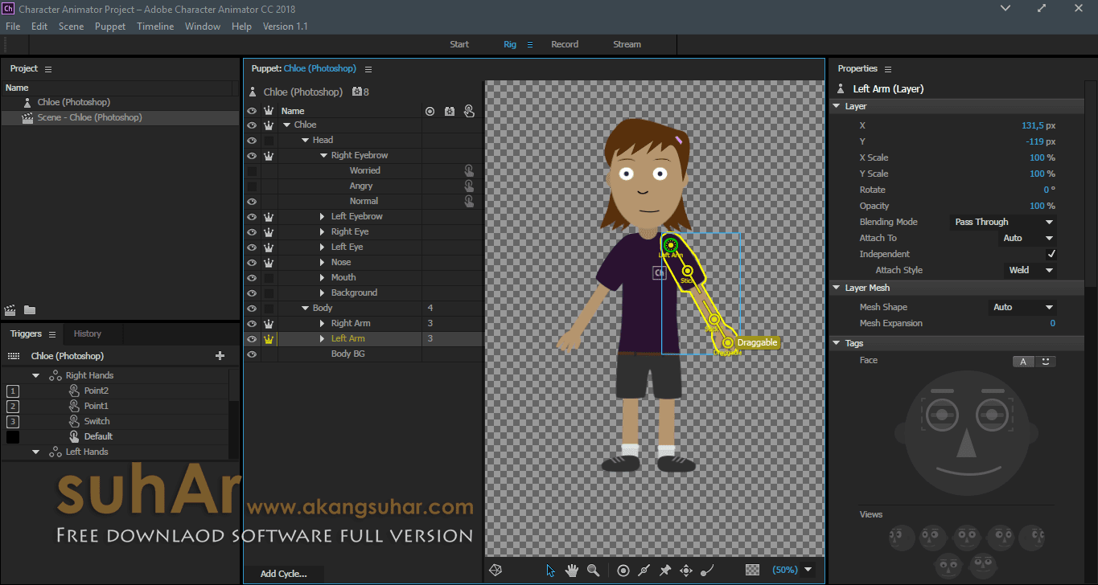This screenshot has height=585, width=1098.
Task: Click the add trigger plus icon
Action: (220, 355)
